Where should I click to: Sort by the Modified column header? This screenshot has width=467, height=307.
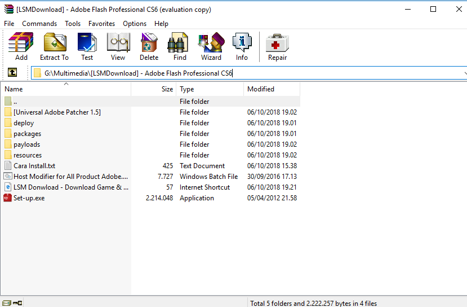[272, 89]
